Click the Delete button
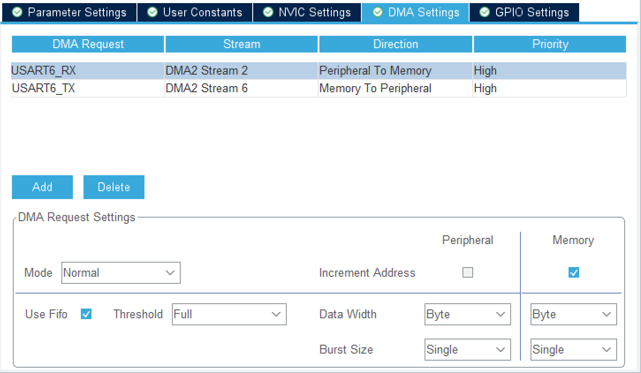Image resolution: width=641 pixels, height=373 pixels. pyautogui.click(x=114, y=187)
